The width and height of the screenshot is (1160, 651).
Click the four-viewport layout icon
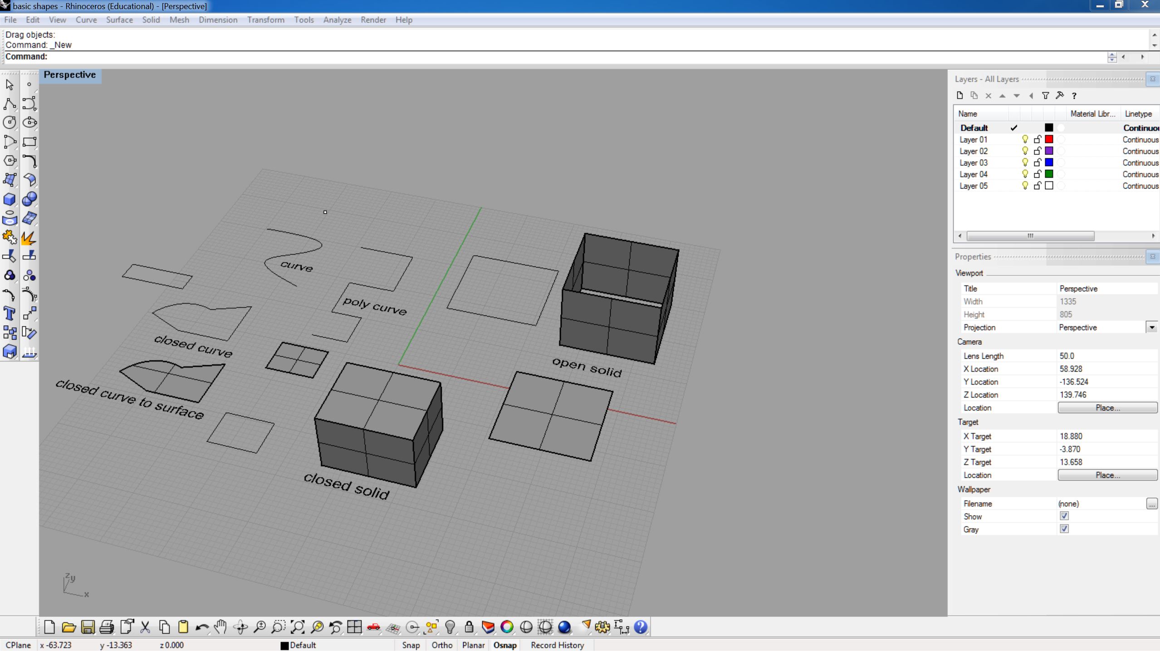tap(354, 627)
